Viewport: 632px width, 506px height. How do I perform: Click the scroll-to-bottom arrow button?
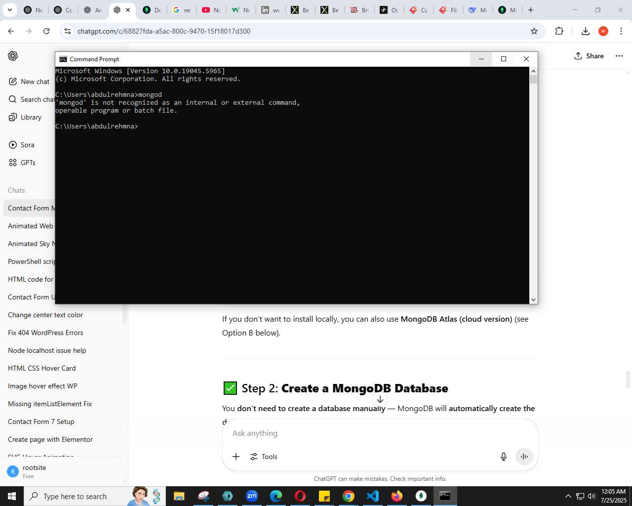380,399
